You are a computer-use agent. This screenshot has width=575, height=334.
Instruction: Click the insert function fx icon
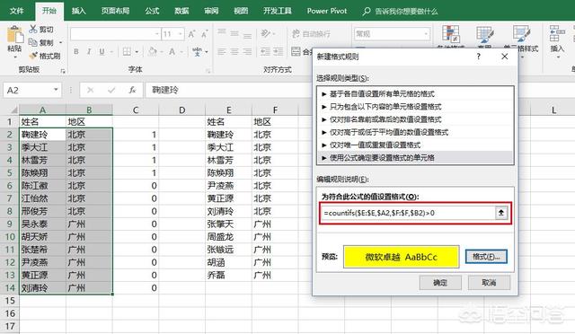(132, 90)
